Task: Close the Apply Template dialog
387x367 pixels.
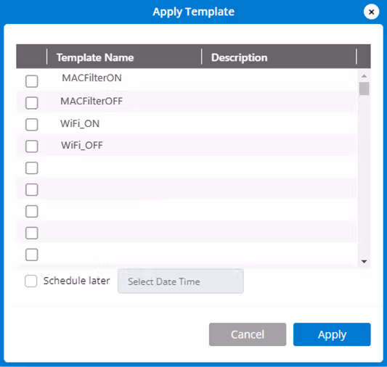Action: pos(371,12)
